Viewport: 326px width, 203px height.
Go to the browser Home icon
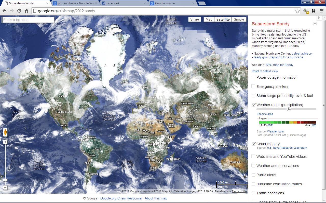click(x=26, y=11)
